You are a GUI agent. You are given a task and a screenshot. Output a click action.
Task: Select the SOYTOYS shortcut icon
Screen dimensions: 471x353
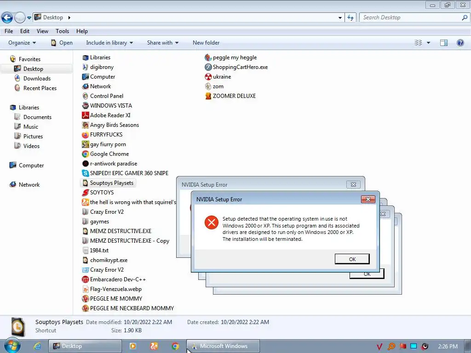[x=85, y=193]
